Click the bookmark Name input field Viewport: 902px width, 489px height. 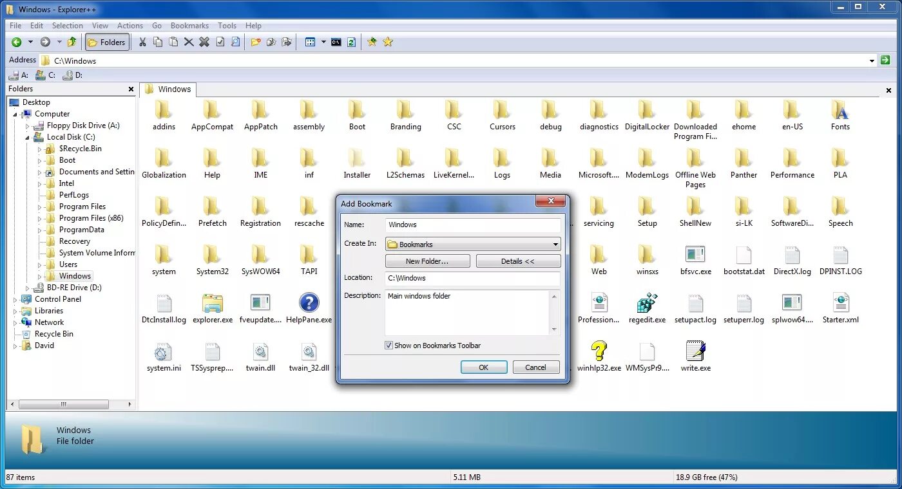click(473, 225)
